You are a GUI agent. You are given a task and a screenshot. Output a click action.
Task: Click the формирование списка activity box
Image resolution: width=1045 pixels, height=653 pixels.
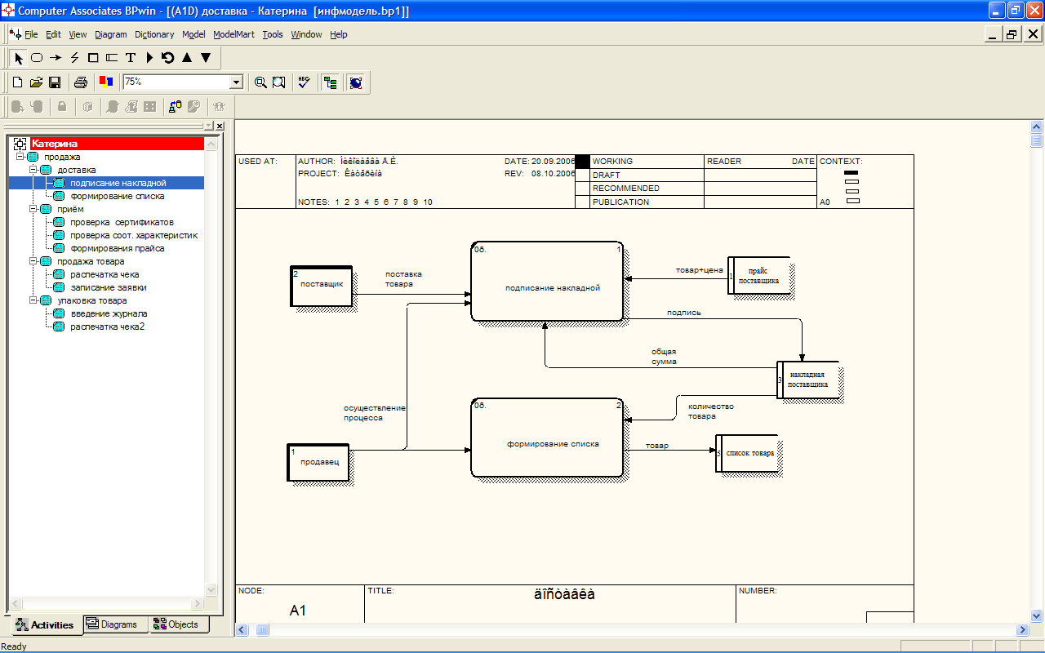click(551, 445)
